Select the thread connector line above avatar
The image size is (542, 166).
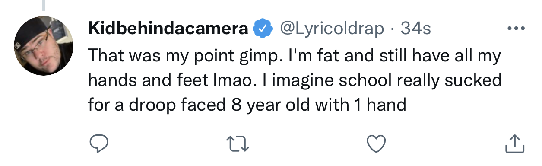[x=44, y=5]
